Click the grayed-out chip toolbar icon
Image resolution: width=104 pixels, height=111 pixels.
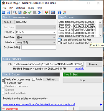tap(35, 12)
